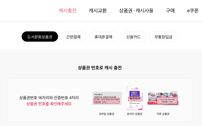This screenshot has height=126, width=202.
Task: Click the 지류 상품권 label
Action: tap(163, 114)
